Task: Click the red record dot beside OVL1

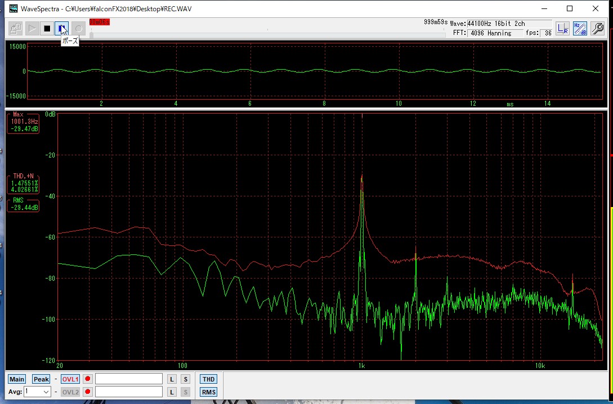Action: [x=88, y=379]
